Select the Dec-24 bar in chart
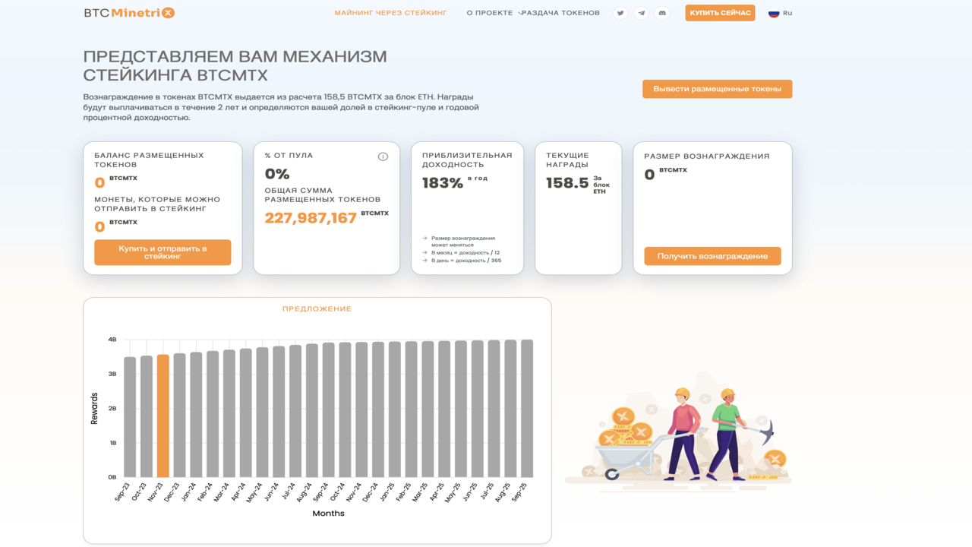Screen dimensions: 972x547 pos(378,409)
